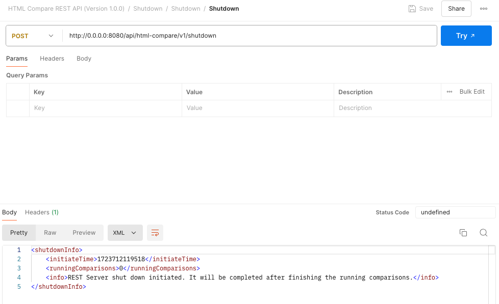Viewport: 499px width, 304px height.
Task: Switch response view to Preview
Action: 84,233
